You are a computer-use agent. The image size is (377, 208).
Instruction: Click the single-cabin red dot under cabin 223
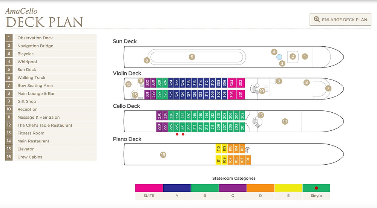[177, 134]
